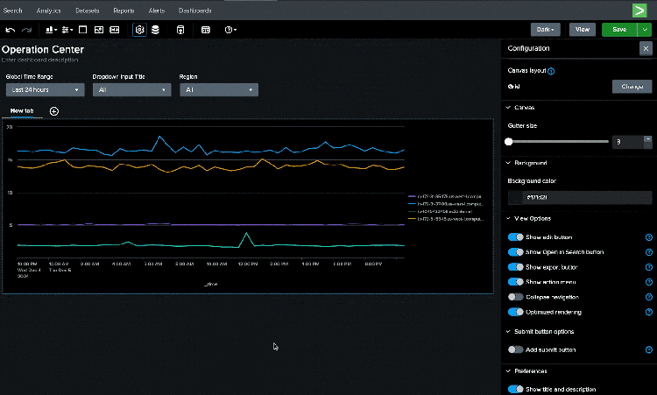Enable the Collapse navigation toggle
The width and height of the screenshot is (657, 395).
(x=515, y=297)
